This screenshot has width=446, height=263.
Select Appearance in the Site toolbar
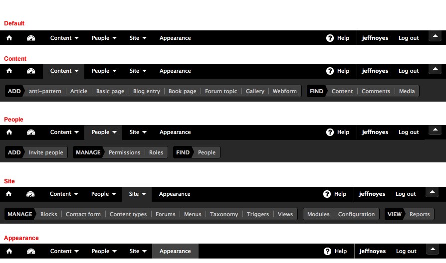point(175,194)
